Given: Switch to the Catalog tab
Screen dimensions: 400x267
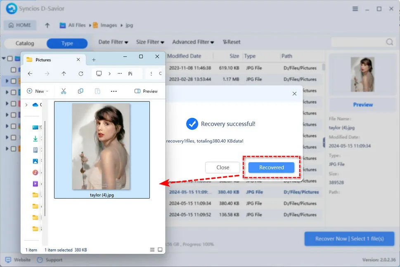Looking at the screenshot, I should 25,44.
